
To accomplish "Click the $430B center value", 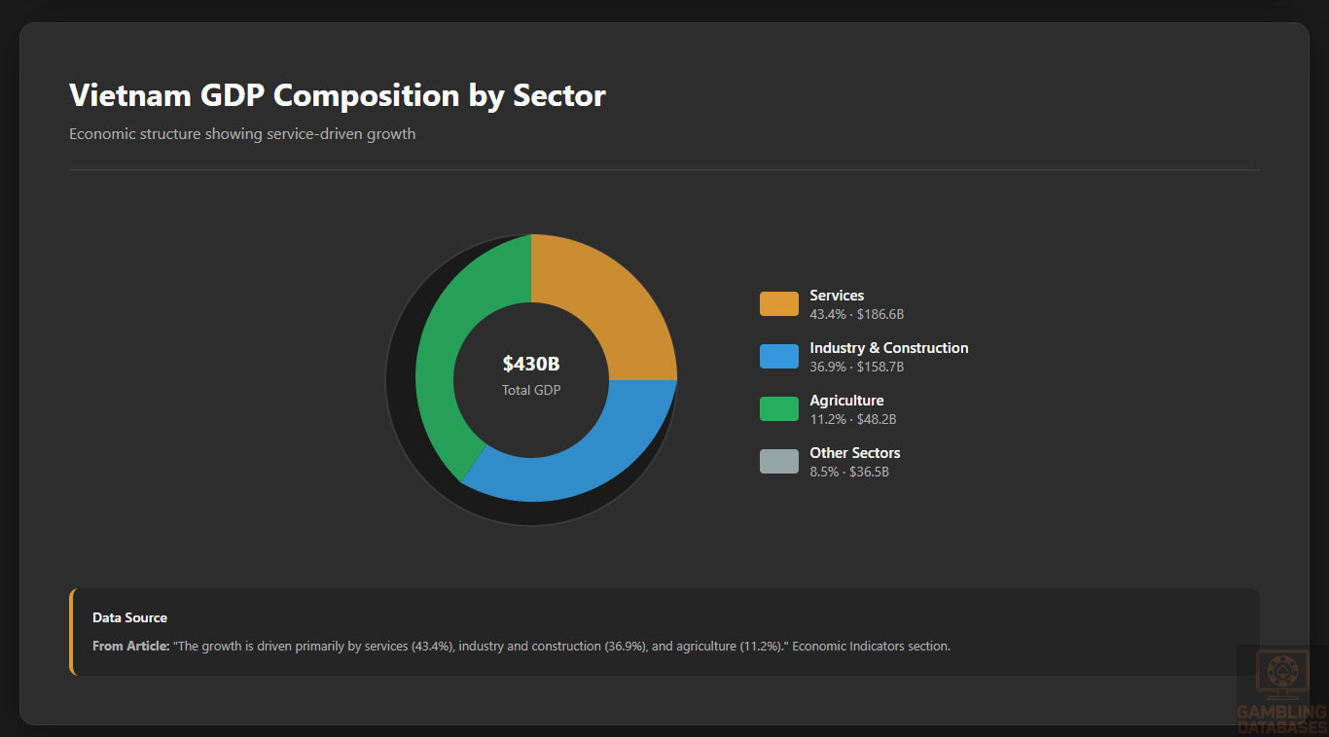I will point(531,365).
